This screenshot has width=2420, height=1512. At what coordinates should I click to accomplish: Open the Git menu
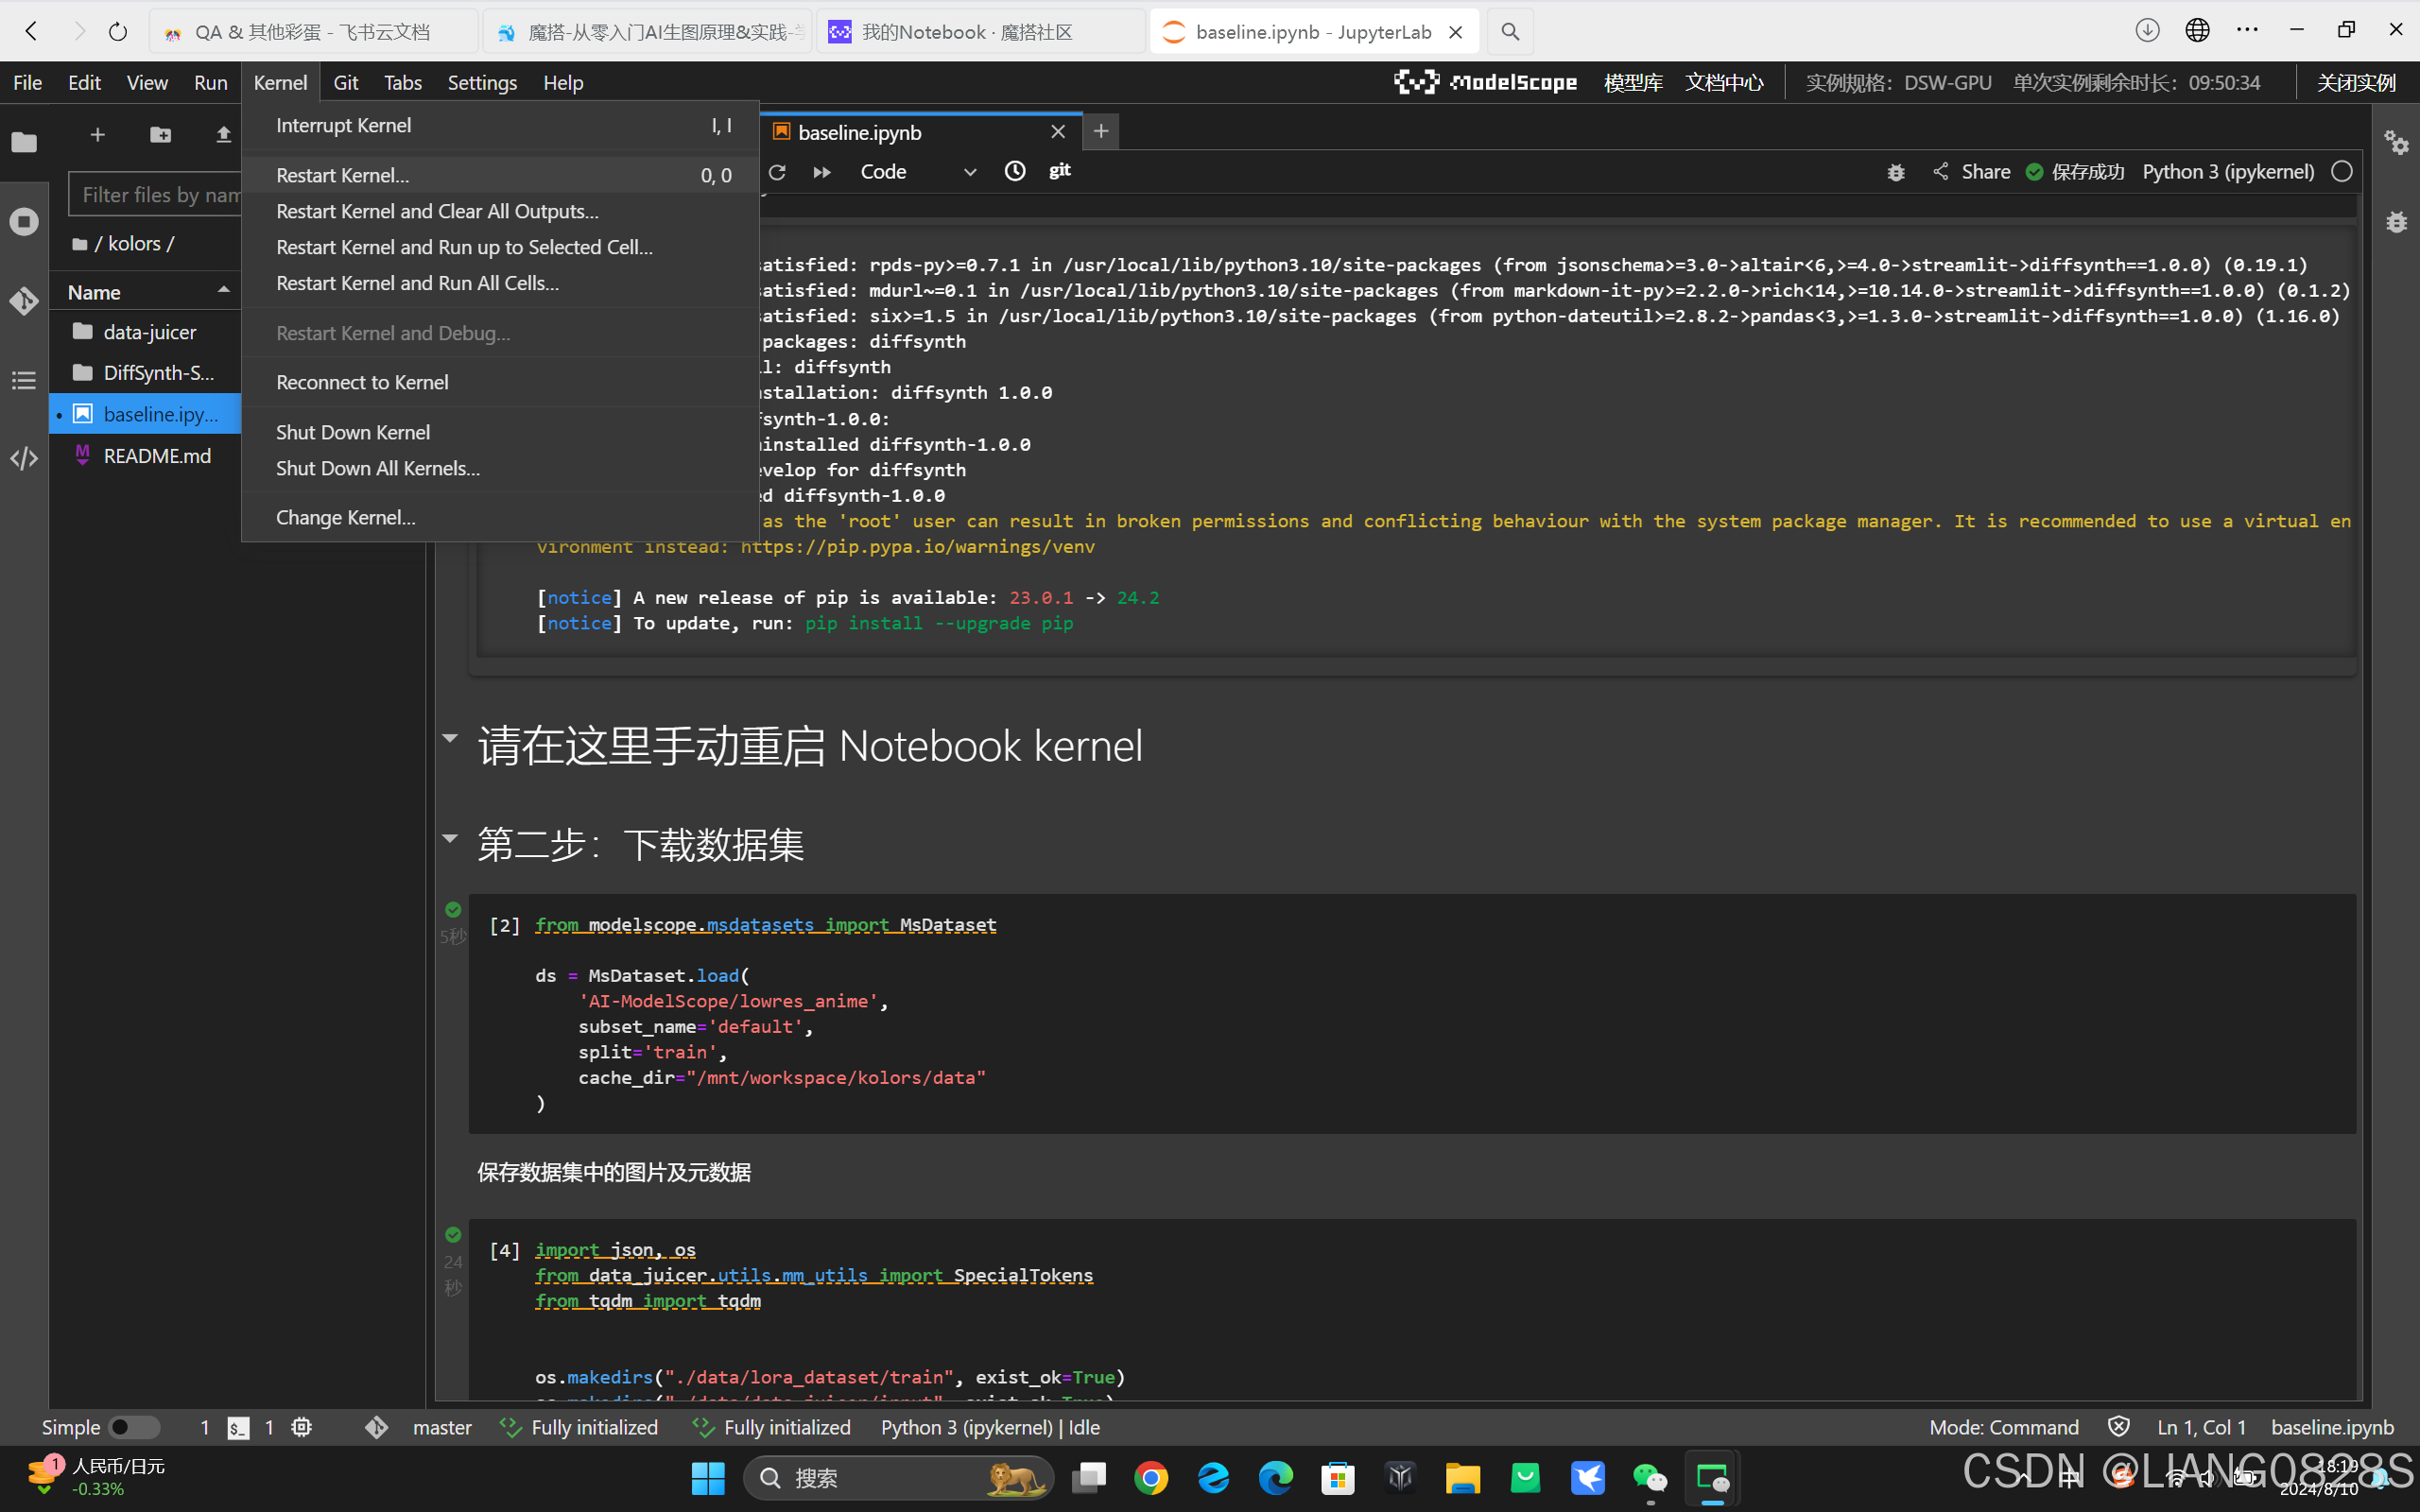tap(345, 82)
